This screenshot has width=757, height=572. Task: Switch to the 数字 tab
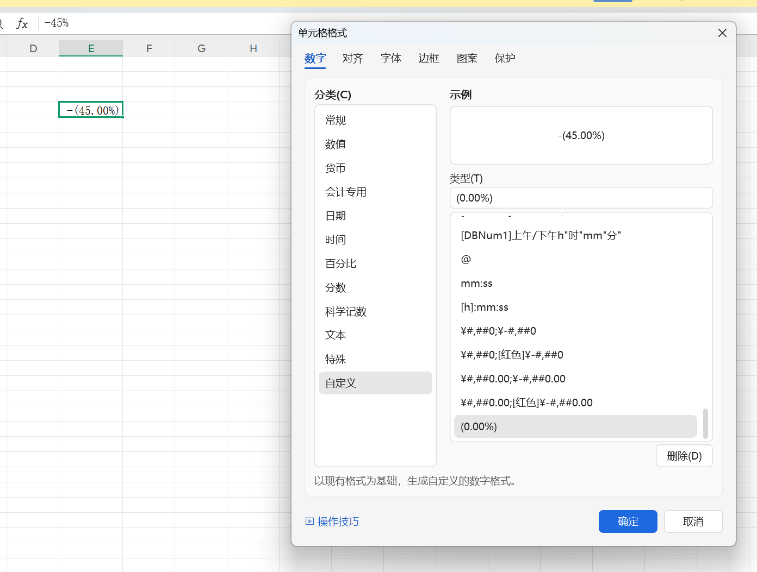coord(315,59)
